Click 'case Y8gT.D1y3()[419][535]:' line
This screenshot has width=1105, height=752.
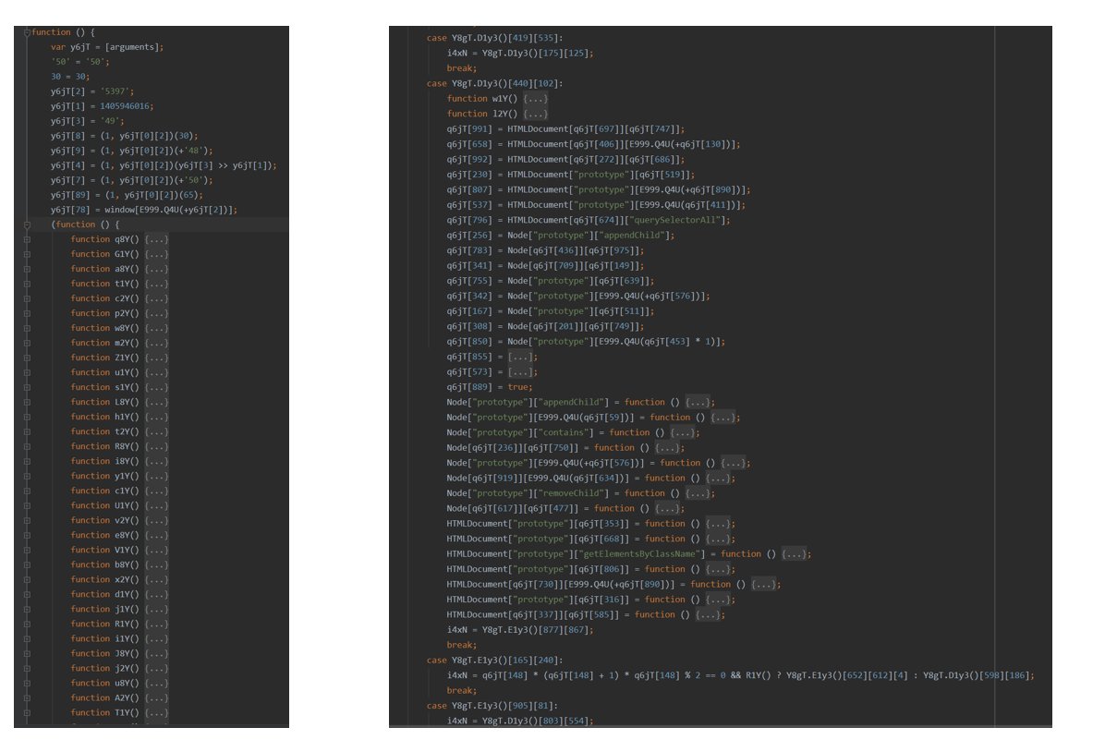[x=494, y=38]
